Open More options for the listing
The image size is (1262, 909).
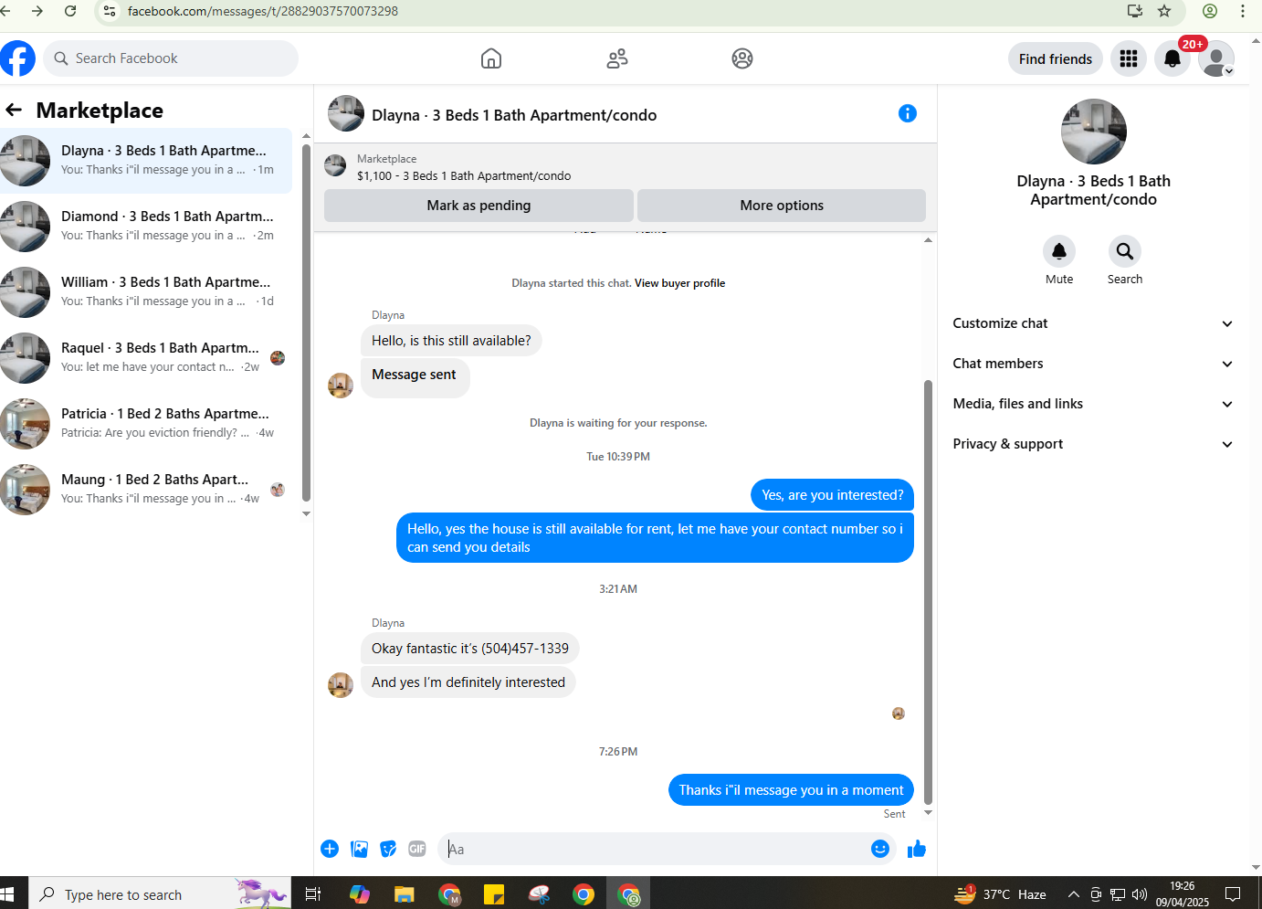tap(782, 206)
